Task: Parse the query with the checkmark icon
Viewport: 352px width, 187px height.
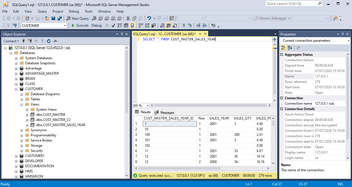Action: click(113, 25)
